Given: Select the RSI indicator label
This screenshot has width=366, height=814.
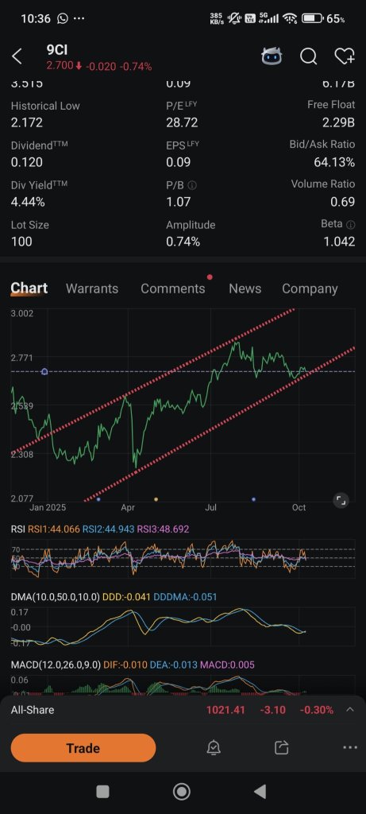Looking at the screenshot, I should [x=17, y=529].
